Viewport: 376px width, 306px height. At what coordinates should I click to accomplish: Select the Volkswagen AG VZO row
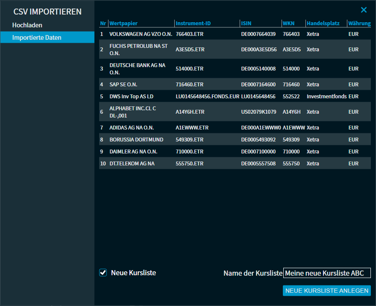[x=235, y=34]
